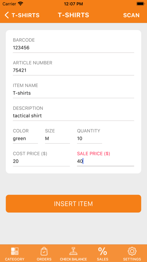Open the Orders shopping bag icon
The image size is (147, 262).
[44, 251]
